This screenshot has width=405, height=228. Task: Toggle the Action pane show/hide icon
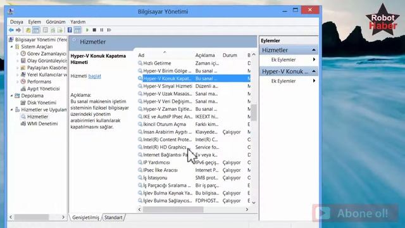[x=77, y=30]
